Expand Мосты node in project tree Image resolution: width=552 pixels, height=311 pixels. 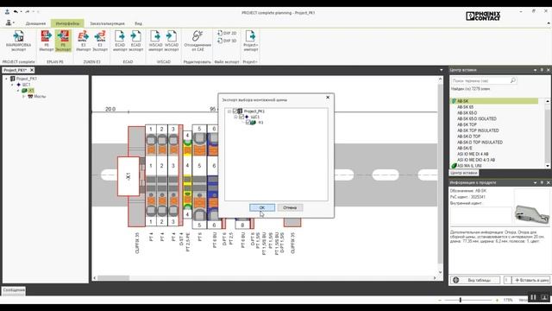(x=24, y=96)
